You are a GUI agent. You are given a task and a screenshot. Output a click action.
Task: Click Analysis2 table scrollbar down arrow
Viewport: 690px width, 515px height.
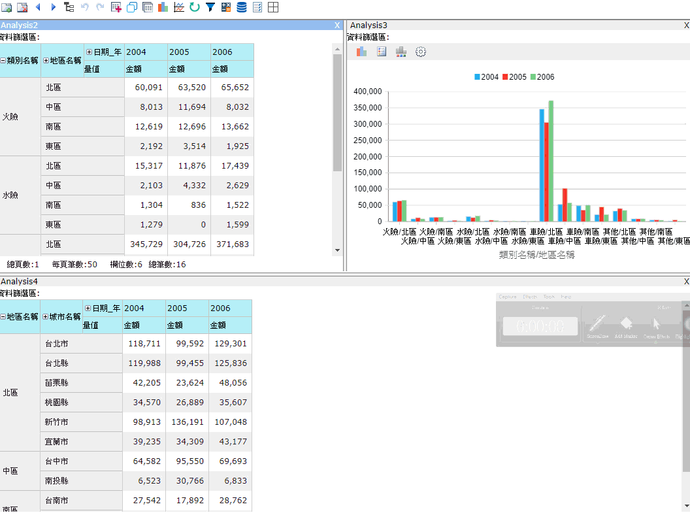point(337,250)
